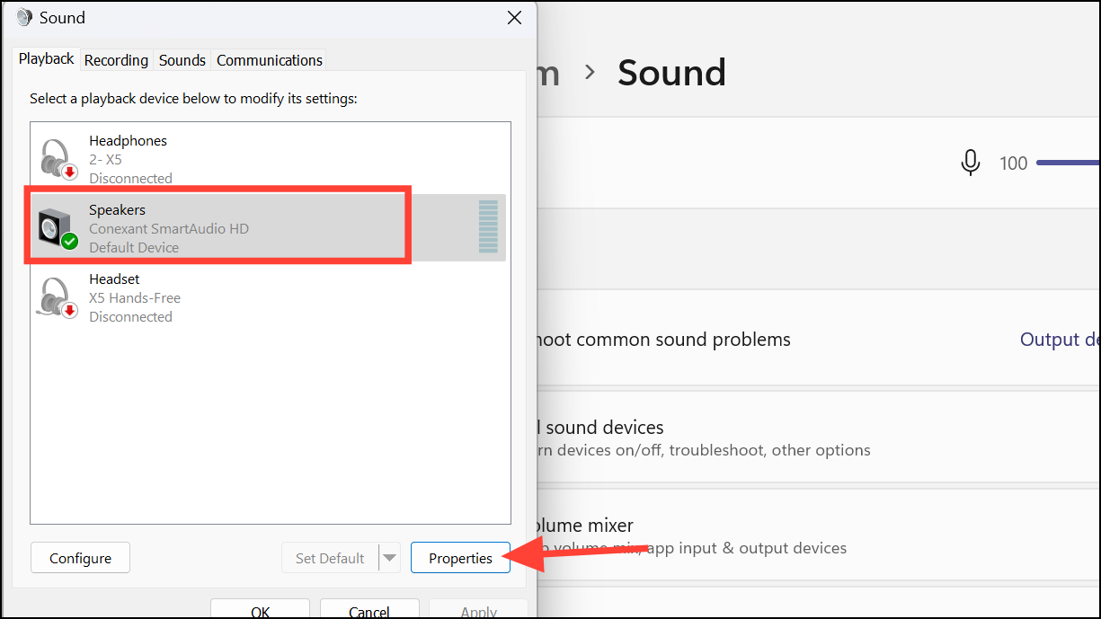The width and height of the screenshot is (1101, 619).
Task: Click the Headset X5 Hands-Free device icon
Action: pyautogui.click(x=56, y=296)
